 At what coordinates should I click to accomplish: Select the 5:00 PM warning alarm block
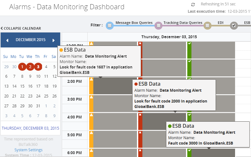click(x=113, y=139)
